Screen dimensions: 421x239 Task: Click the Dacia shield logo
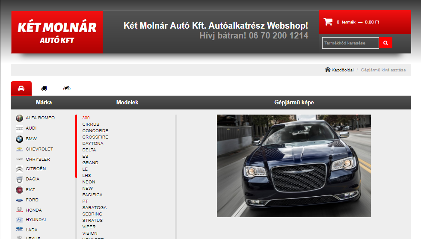19,179
